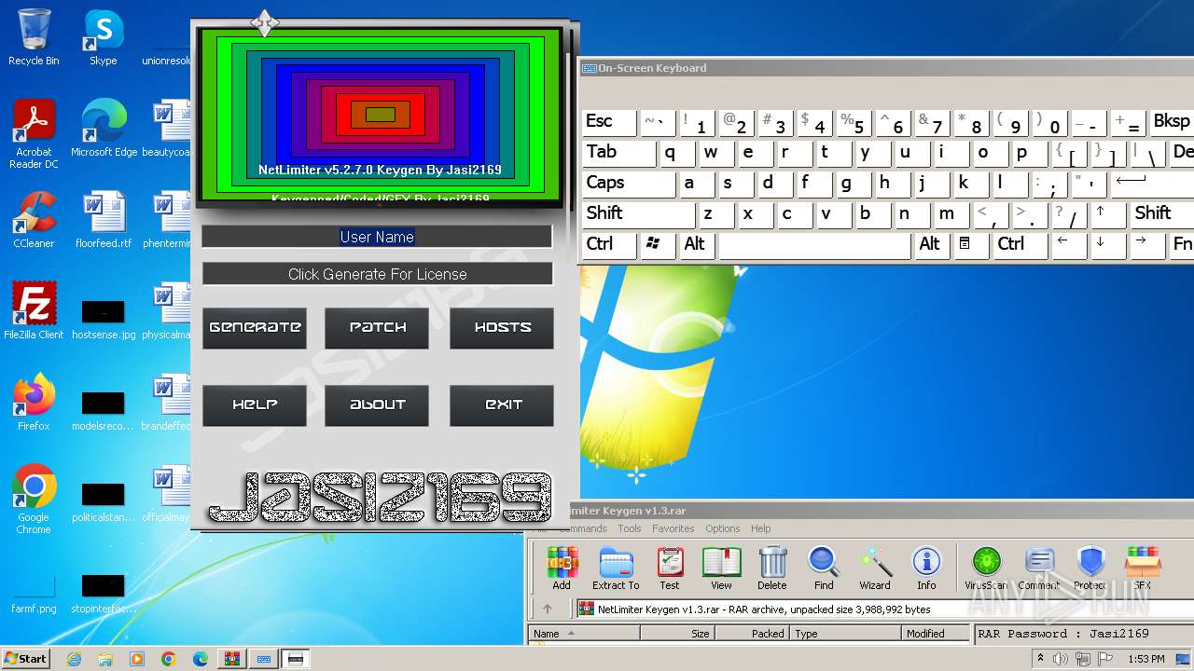Toggle left Ctrl key on keyboard
The image size is (1194, 671).
click(x=609, y=245)
